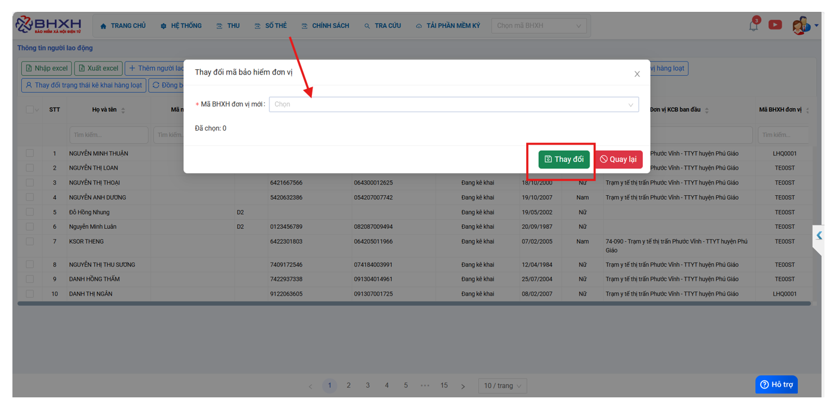831x408 pixels.
Task: Click the red Quay lại button
Action: 618,159
